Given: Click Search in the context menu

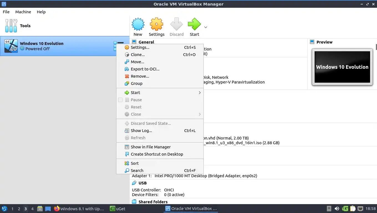Looking at the screenshot, I should [x=160, y=171].
